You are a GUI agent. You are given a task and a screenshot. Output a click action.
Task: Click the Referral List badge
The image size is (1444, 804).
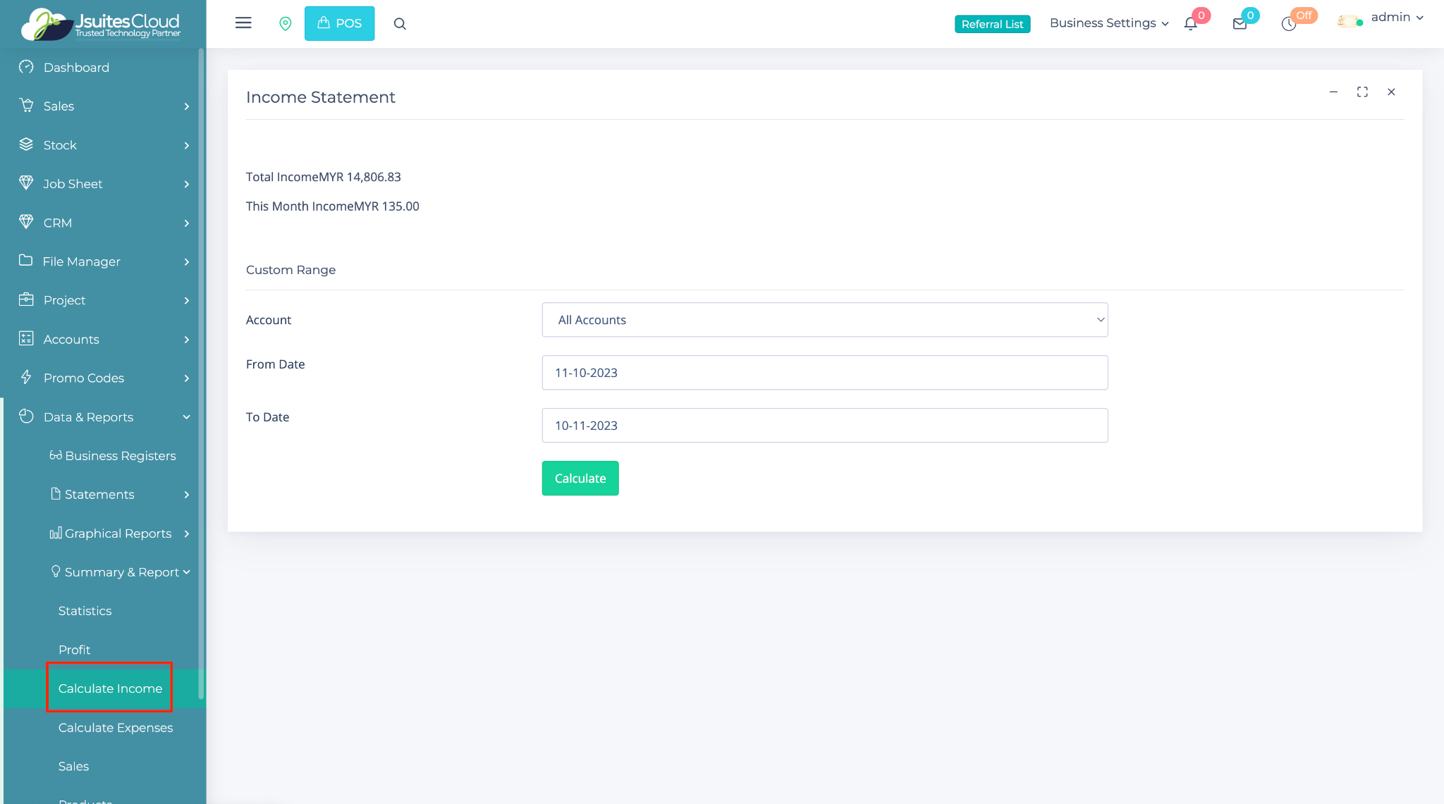point(992,24)
